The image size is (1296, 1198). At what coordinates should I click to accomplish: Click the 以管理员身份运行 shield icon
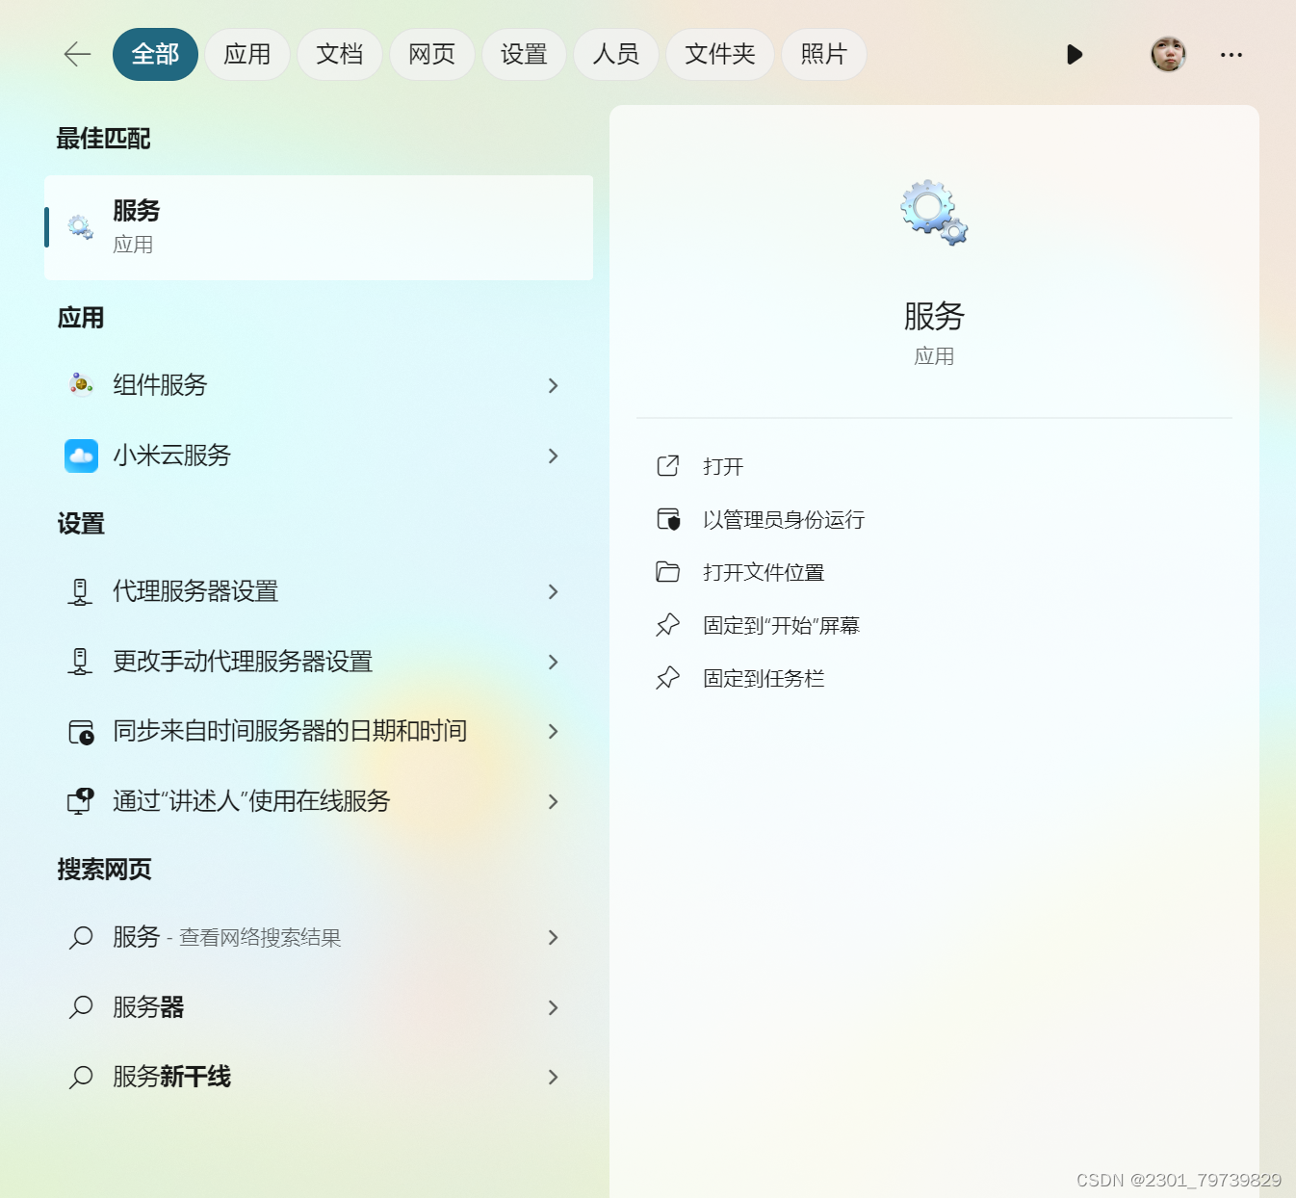coord(668,519)
